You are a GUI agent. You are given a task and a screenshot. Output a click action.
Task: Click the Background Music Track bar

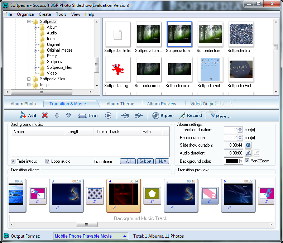coord(142,218)
